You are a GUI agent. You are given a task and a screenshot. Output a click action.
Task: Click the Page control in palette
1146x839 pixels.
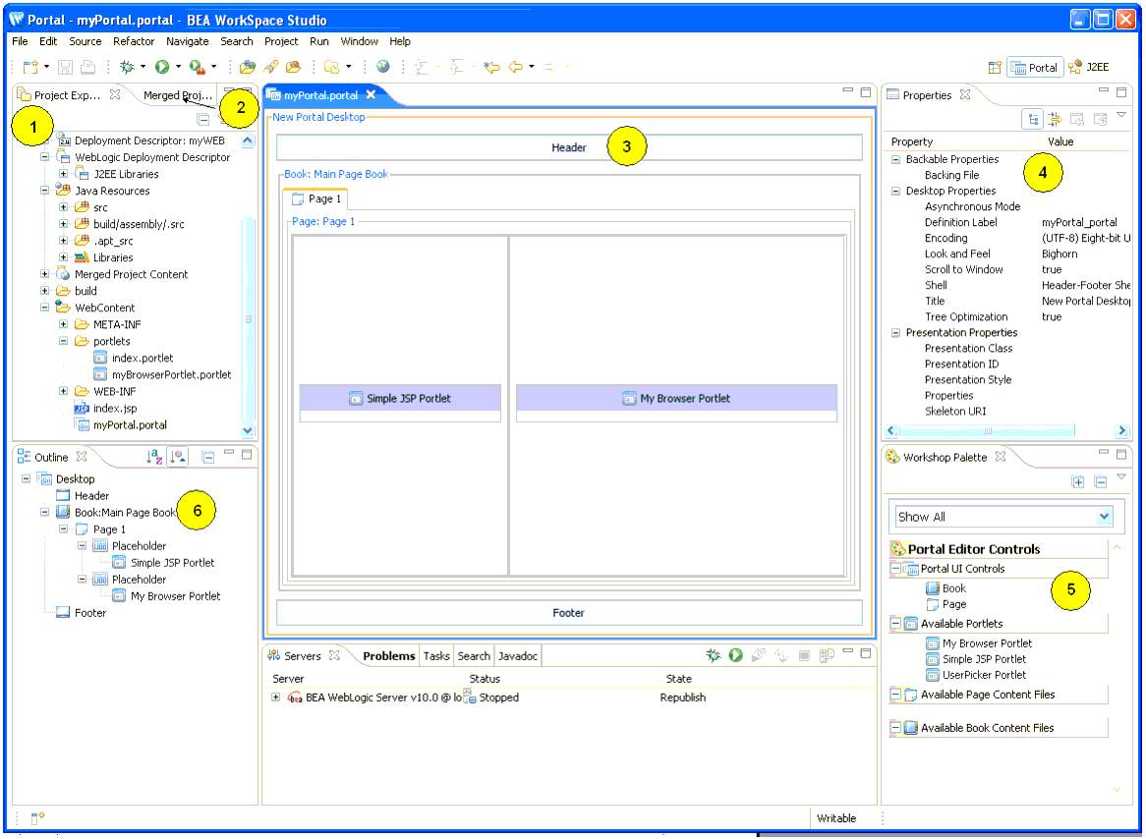click(945, 604)
